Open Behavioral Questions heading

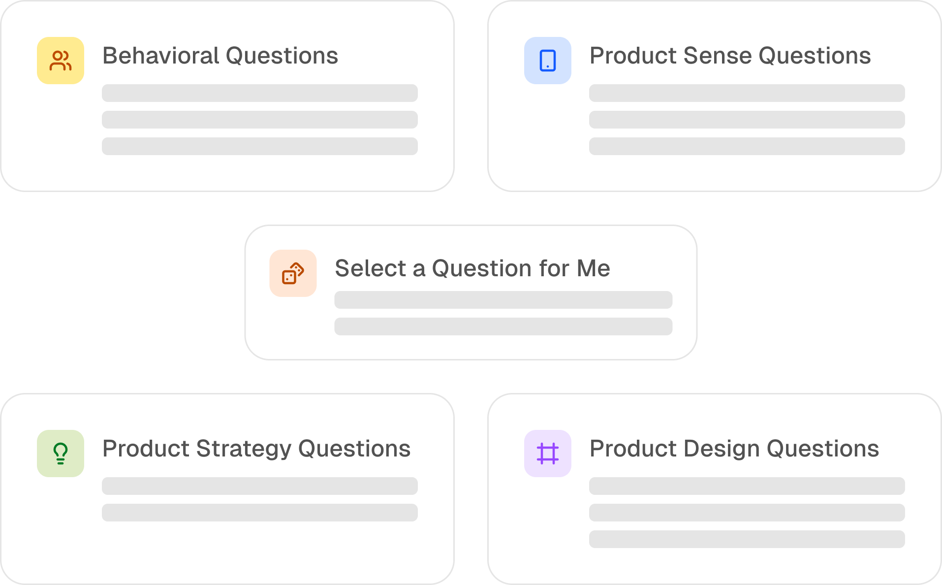[220, 56]
